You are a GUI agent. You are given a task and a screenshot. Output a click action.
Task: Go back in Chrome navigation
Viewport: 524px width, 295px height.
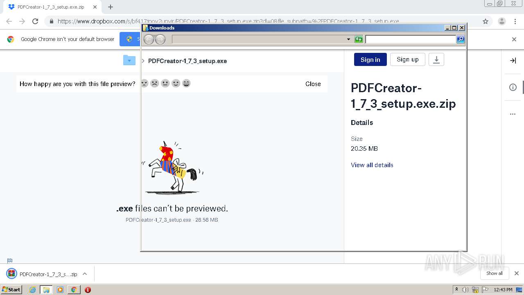(x=9, y=21)
